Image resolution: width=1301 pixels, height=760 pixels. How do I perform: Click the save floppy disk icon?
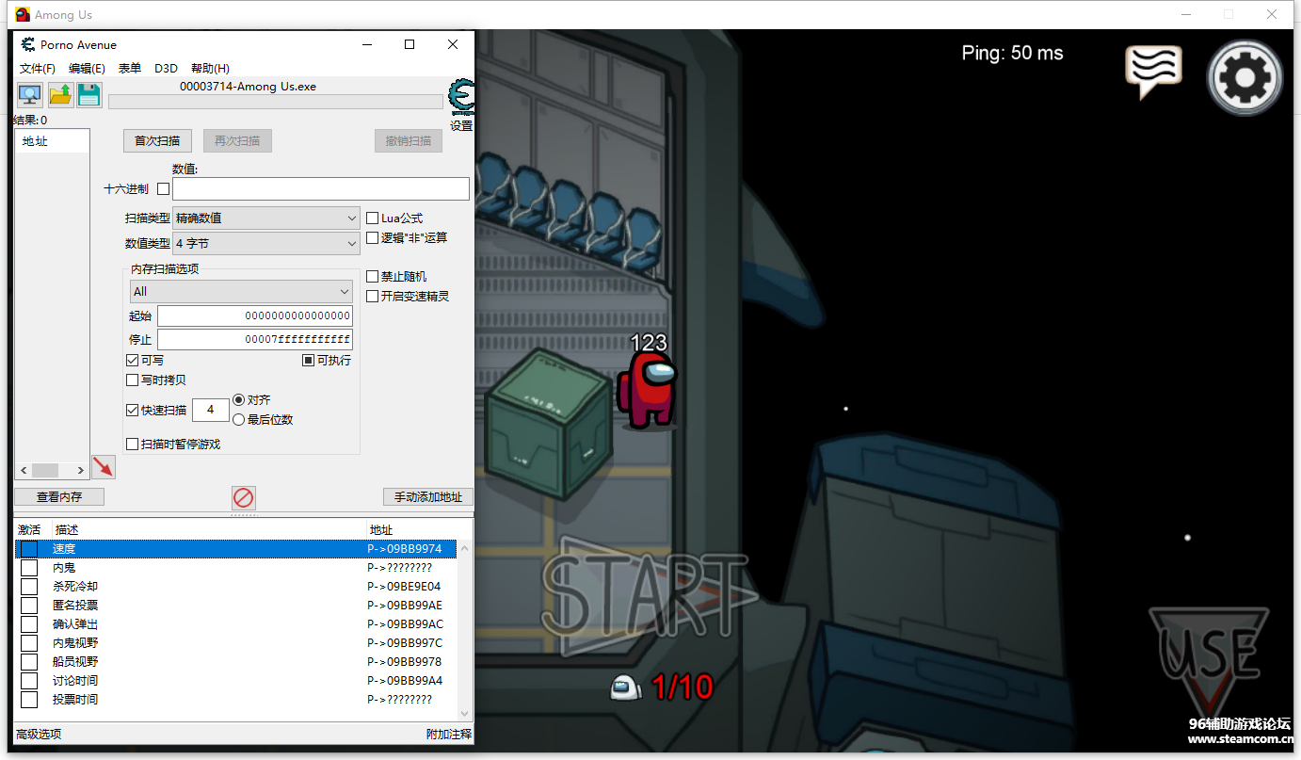(x=89, y=95)
